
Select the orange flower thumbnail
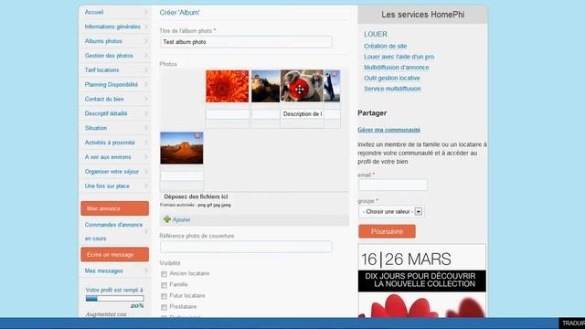pyautogui.click(x=228, y=86)
